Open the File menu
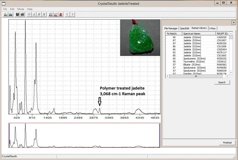 click(x=5, y=9)
